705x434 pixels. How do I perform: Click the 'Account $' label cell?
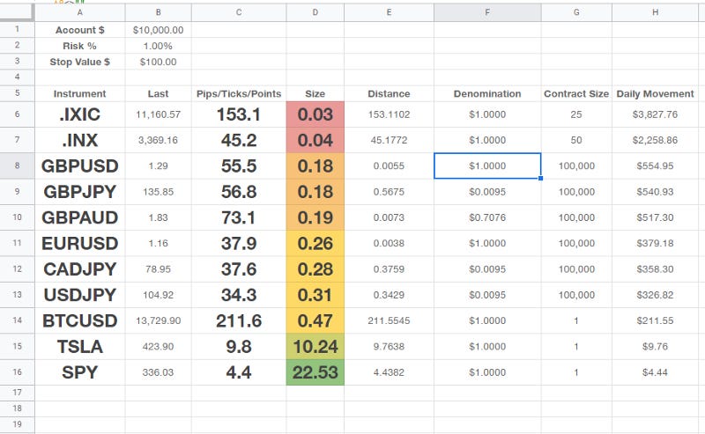tap(80, 30)
